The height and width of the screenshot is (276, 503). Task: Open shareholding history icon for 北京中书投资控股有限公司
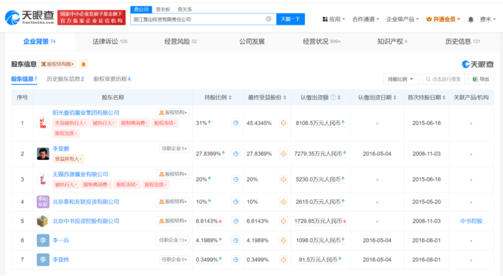pyautogui.click(x=236, y=221)
